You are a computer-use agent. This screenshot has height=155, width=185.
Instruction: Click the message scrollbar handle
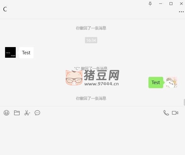coord(184,102)
